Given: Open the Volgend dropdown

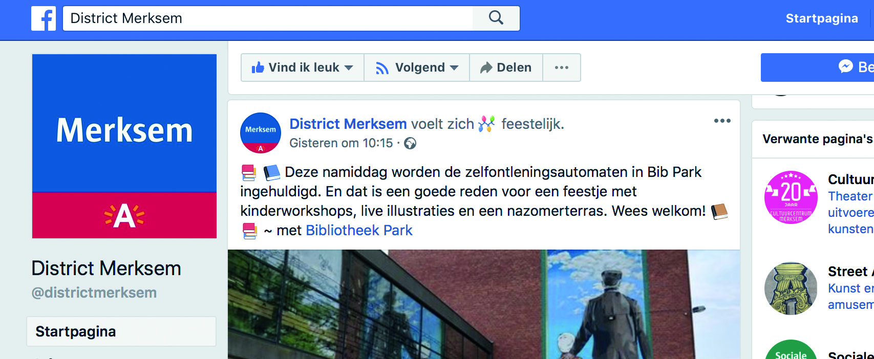Looking at the screenshot, I should (417, 68).
